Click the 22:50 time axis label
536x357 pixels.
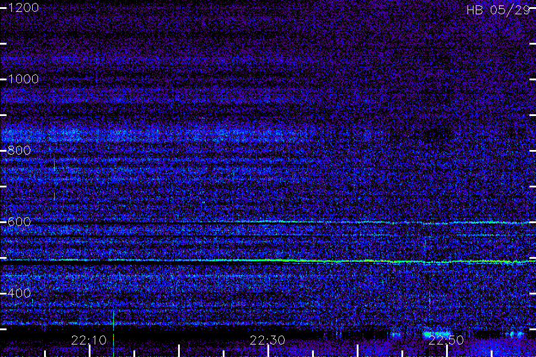coord(446,340)
